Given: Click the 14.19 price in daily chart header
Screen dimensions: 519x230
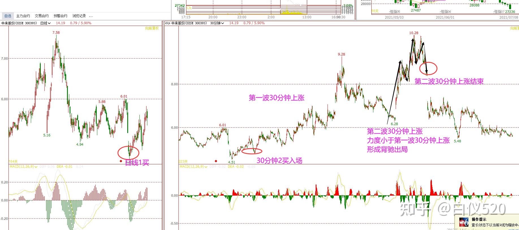Looking at the screenshot, I should point(60,23).
